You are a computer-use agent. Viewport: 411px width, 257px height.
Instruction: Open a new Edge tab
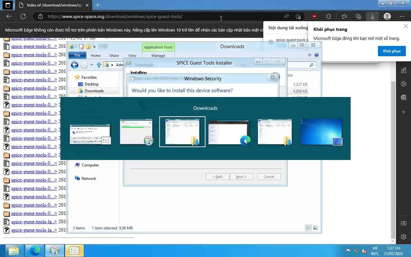tap(98, 5)
